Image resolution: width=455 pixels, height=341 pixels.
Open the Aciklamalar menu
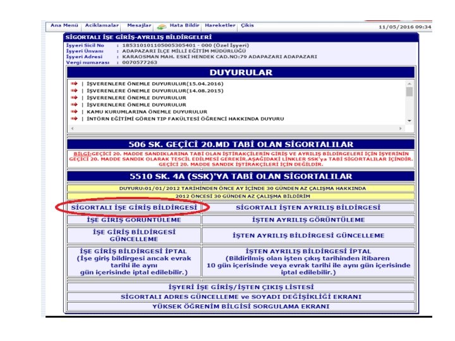pos(102,25)
